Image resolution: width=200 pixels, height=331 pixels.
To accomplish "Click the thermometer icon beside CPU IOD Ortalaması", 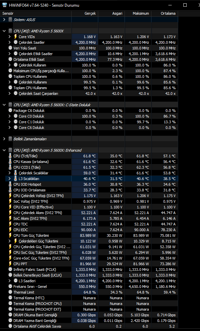I will pyautogui.click(x=10, y=190).
